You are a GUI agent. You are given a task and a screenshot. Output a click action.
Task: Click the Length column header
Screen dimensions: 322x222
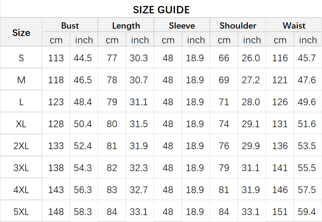pyautogui.click(x=126, y=26)
